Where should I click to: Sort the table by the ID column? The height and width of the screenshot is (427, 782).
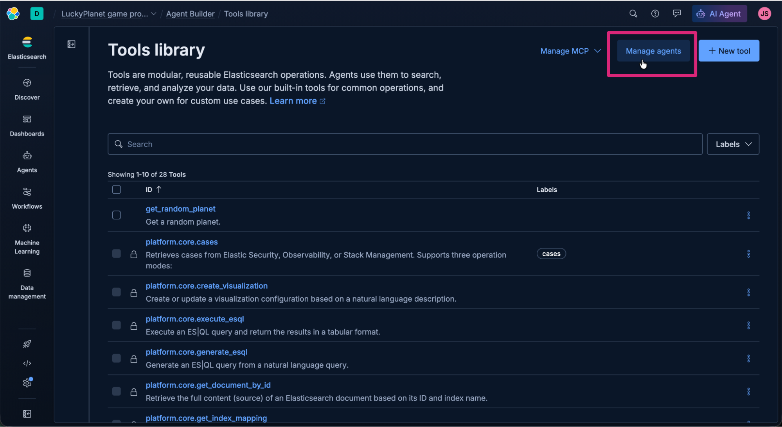click(153, 189)
